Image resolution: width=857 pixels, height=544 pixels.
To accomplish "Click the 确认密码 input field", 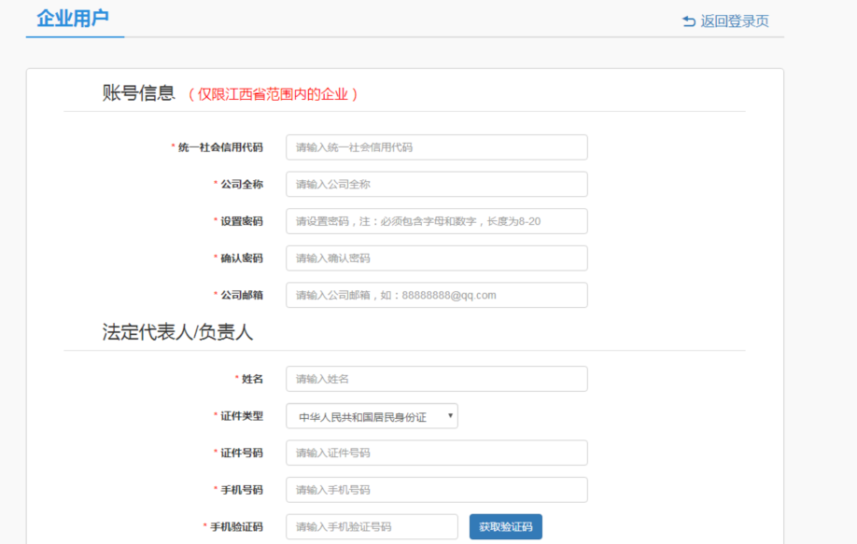I will pos(436,258).
